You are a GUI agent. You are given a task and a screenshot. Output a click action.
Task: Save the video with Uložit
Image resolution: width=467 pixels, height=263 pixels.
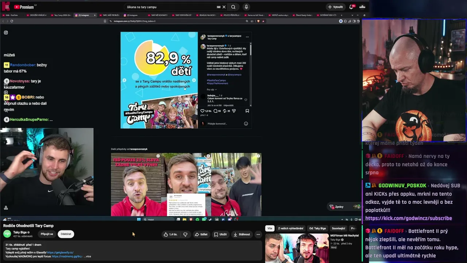(x=220, y=235)
